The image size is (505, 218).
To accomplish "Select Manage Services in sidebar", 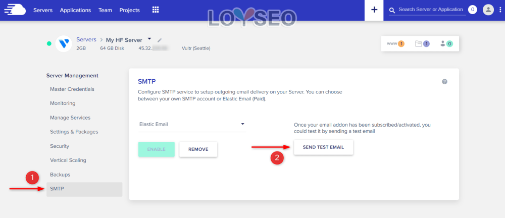I will click(70, 118).
